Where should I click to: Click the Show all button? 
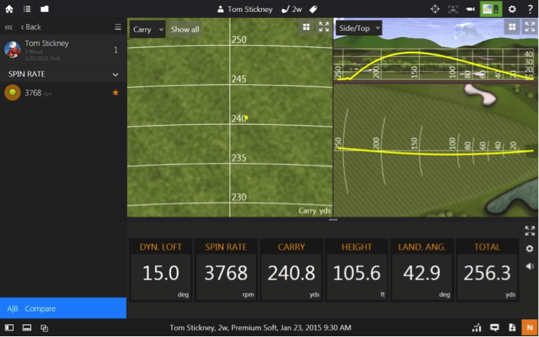pyautogui.click(x=185, y=29)
